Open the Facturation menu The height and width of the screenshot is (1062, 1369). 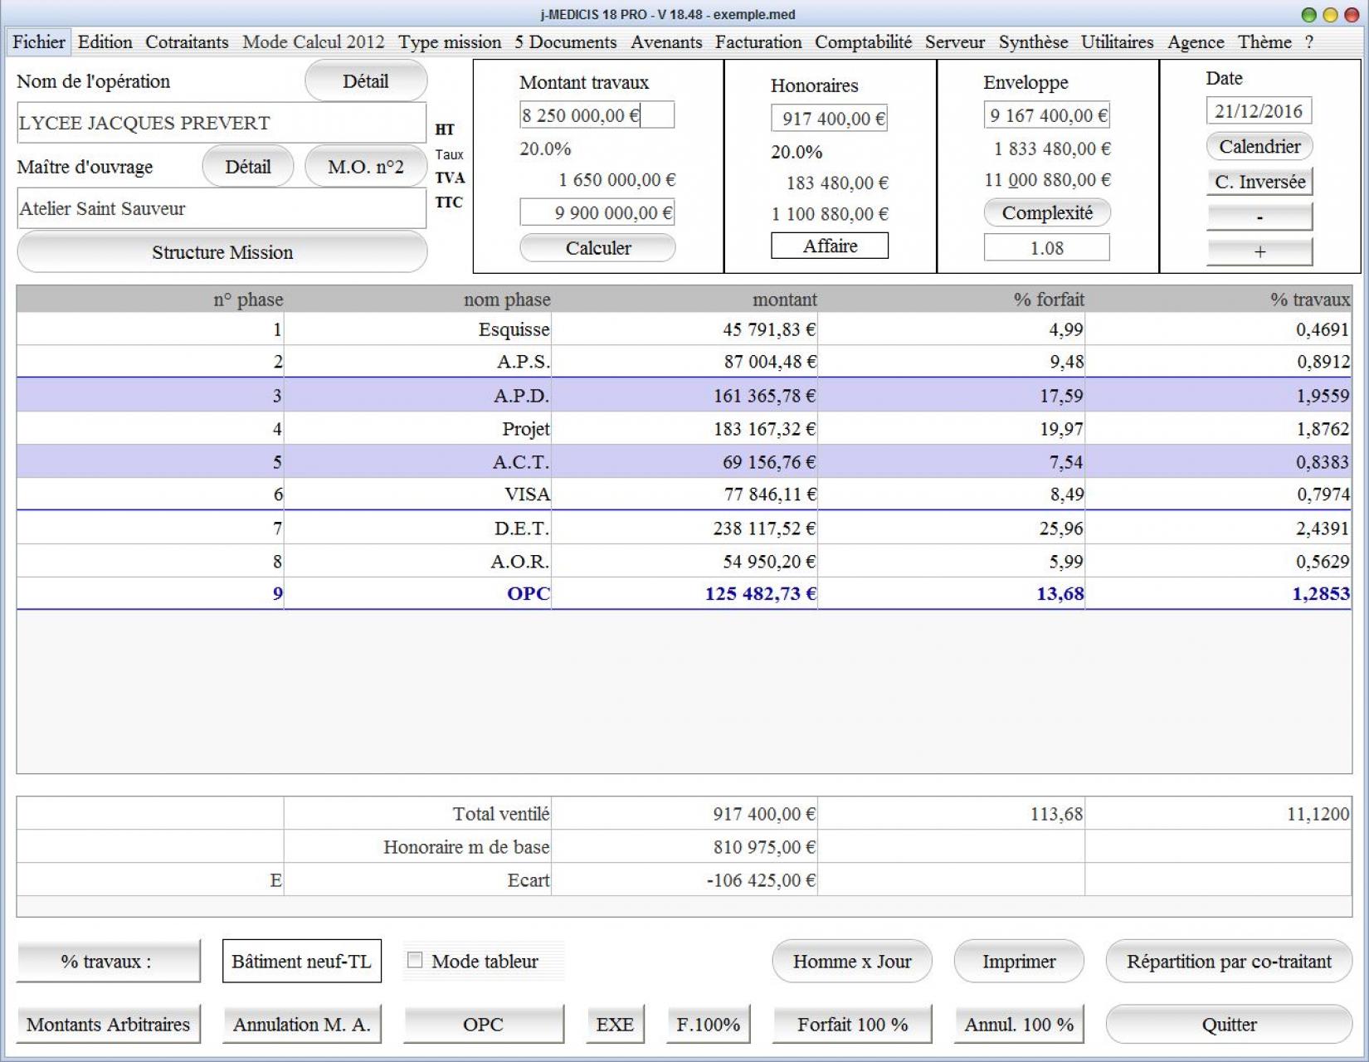coord(758,42)
